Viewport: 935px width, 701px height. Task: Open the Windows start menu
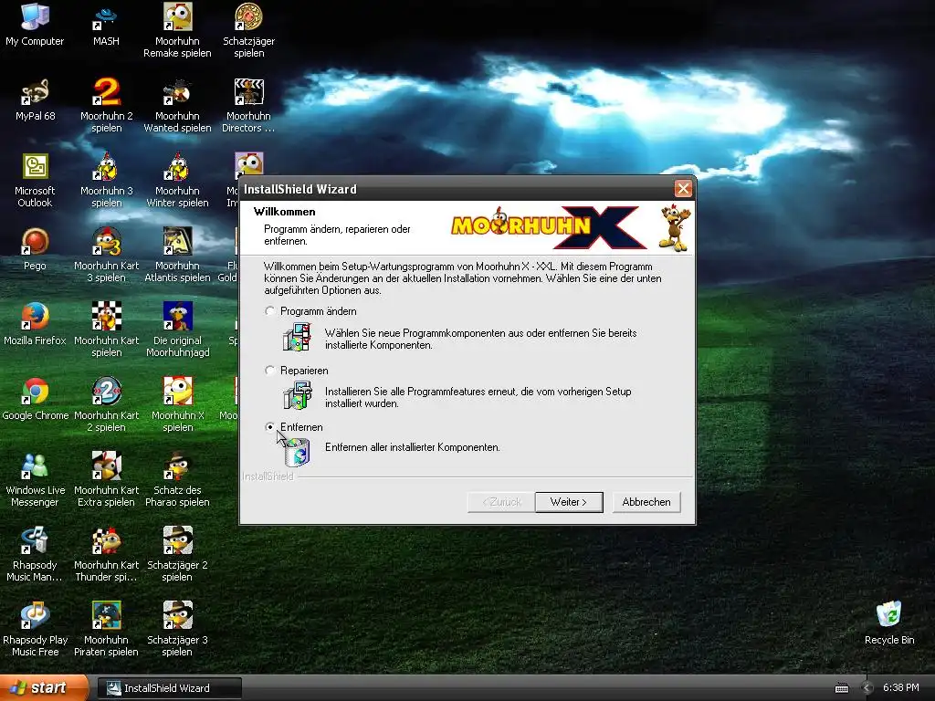44,688
